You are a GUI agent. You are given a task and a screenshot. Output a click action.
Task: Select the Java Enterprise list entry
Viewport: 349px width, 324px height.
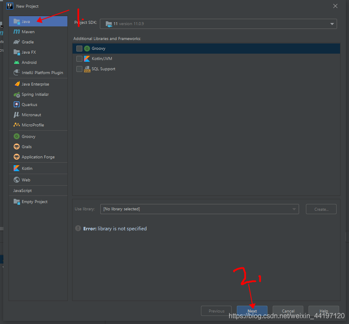point(35,84)
